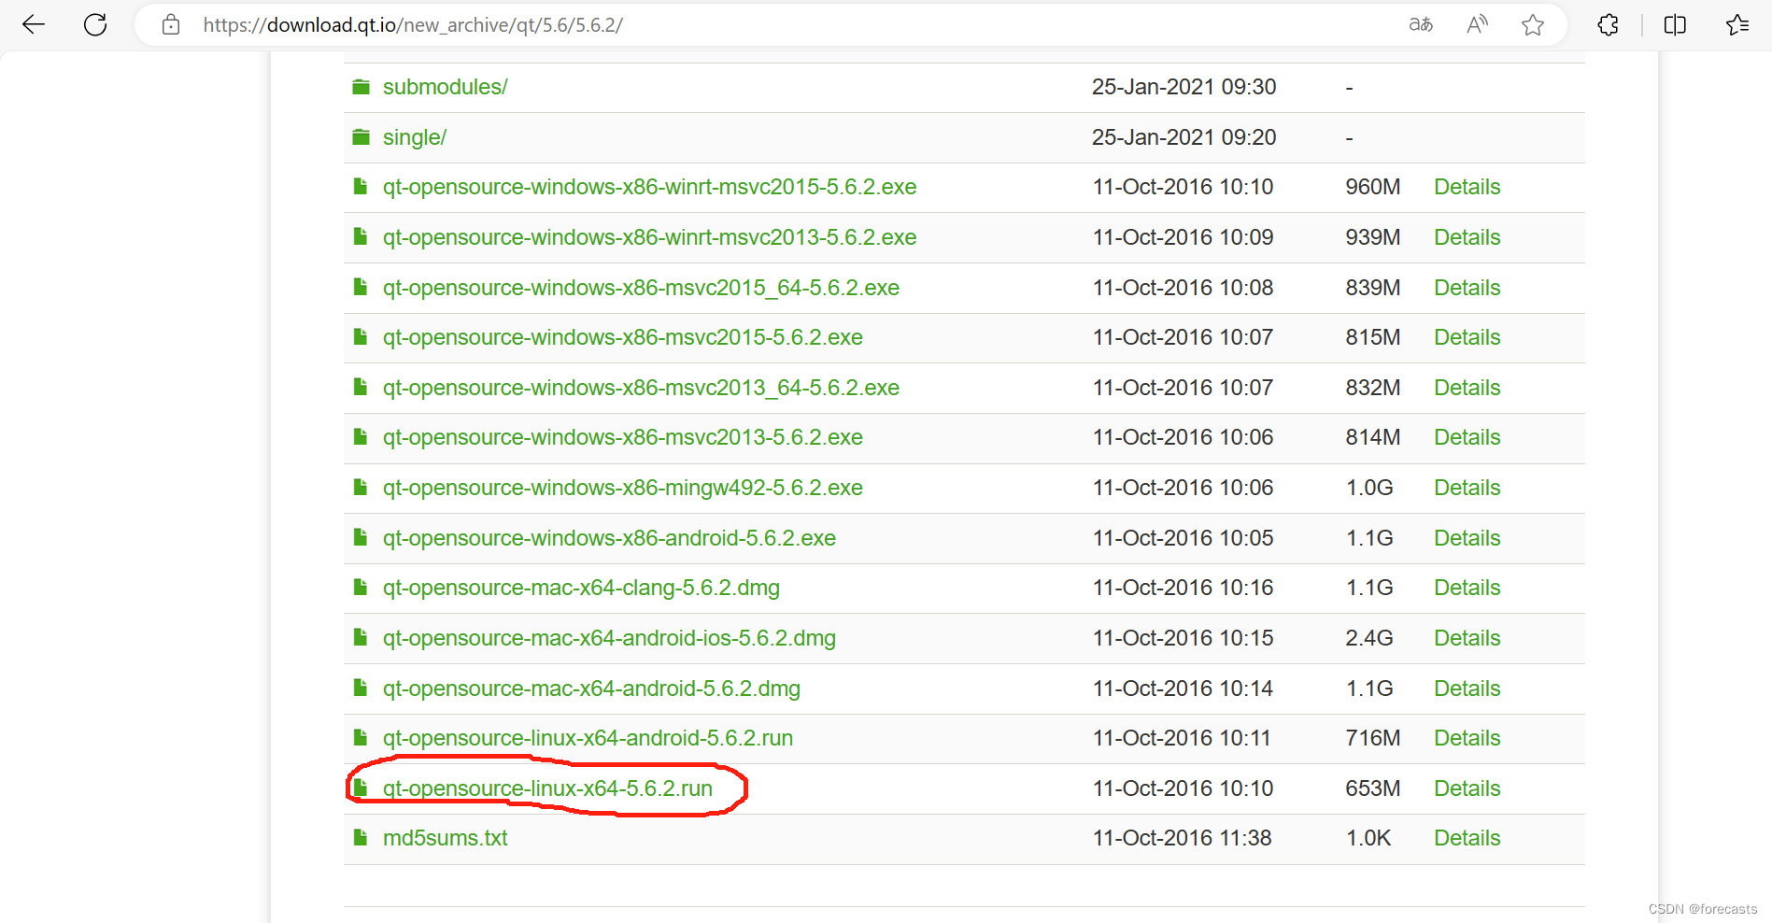
Task: Toggle the split screen icon
Action: (x=1675, y=25)
